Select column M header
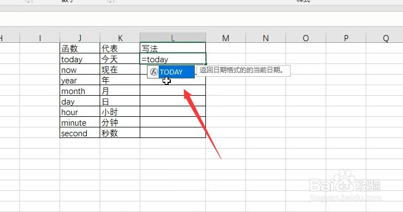The image size is (403, 212). coord(225,38)
